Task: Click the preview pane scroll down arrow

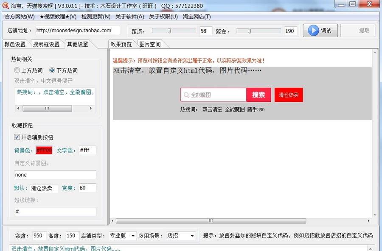Action: (x=375, y=215)
